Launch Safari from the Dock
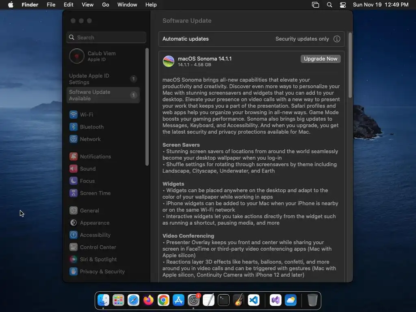 (x=133, y=300)
